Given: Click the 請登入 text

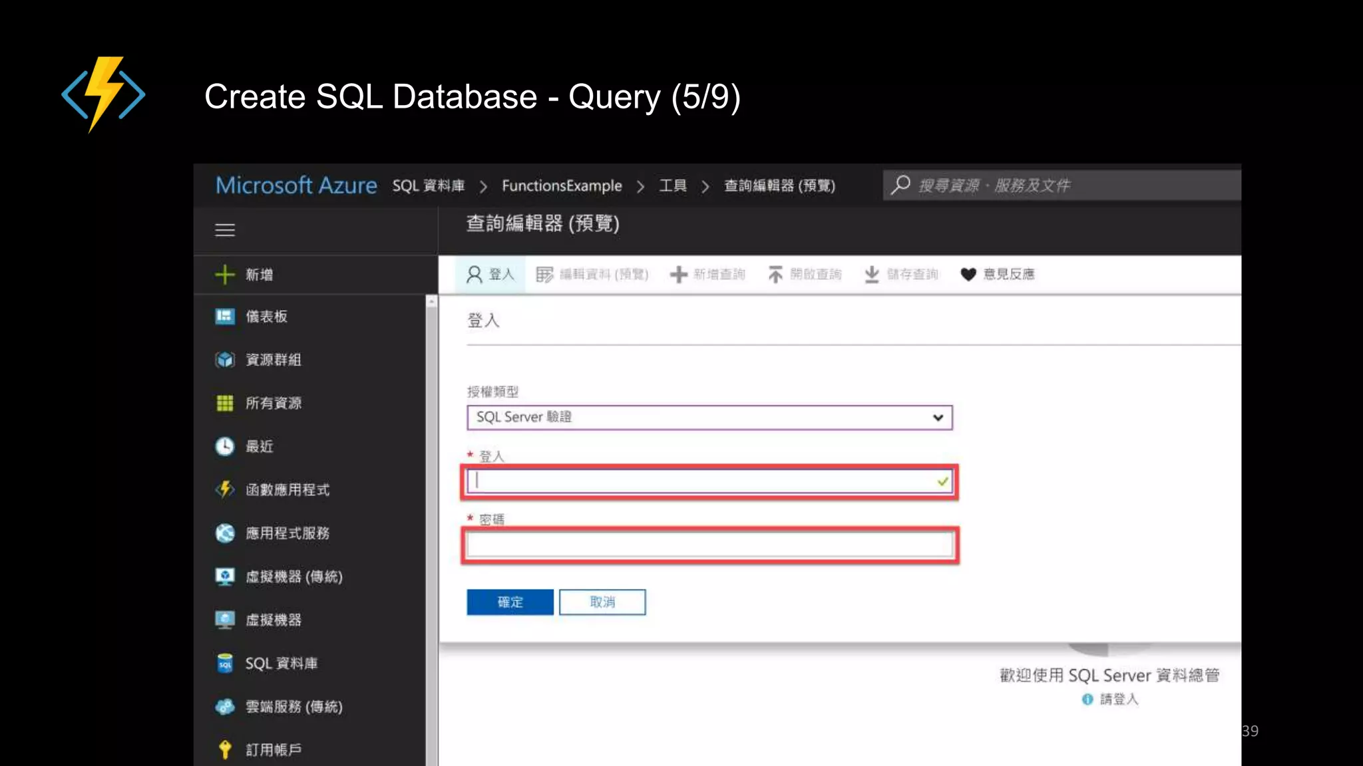Looking at the screenshot, I should 1119,699.
